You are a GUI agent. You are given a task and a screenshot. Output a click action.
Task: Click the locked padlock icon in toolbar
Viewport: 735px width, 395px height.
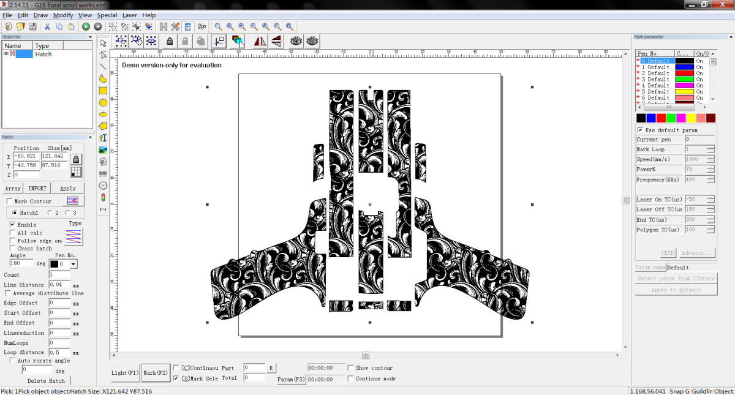170,41
